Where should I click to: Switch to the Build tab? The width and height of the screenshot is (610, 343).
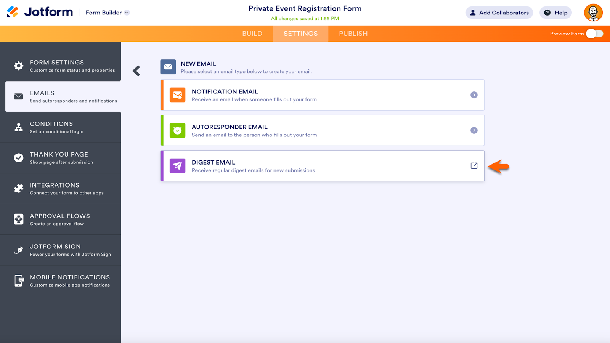point(252,34)
